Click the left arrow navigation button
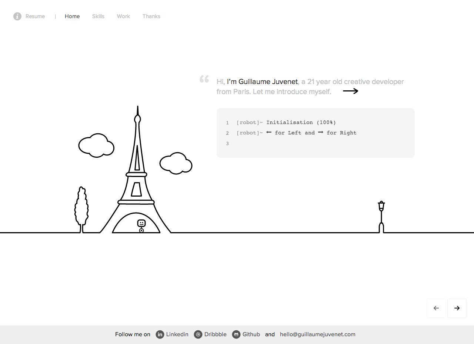This screenshot has height=344, width=474. coord(436,308)
